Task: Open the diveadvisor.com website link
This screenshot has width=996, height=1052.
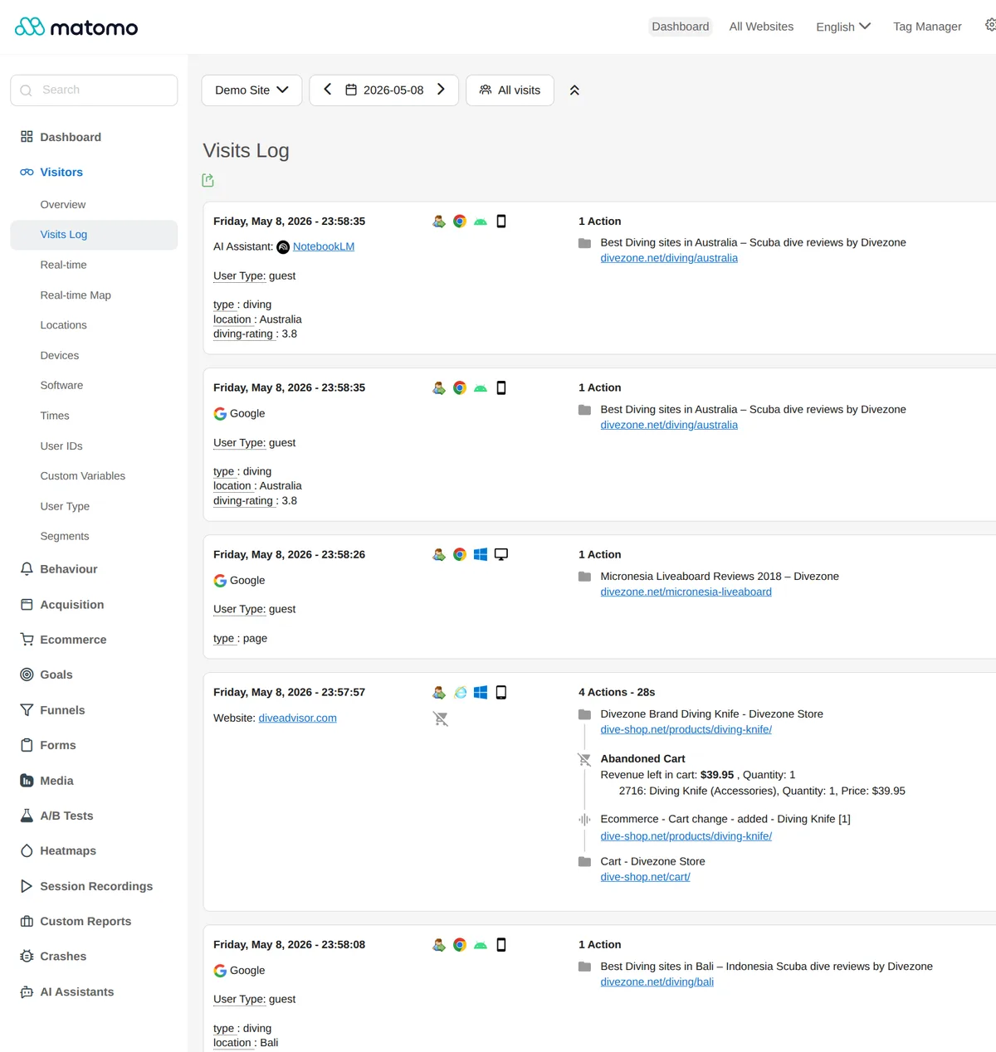Action: click(297, 718)
